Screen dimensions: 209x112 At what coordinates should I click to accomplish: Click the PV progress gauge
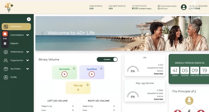(133, 69)
